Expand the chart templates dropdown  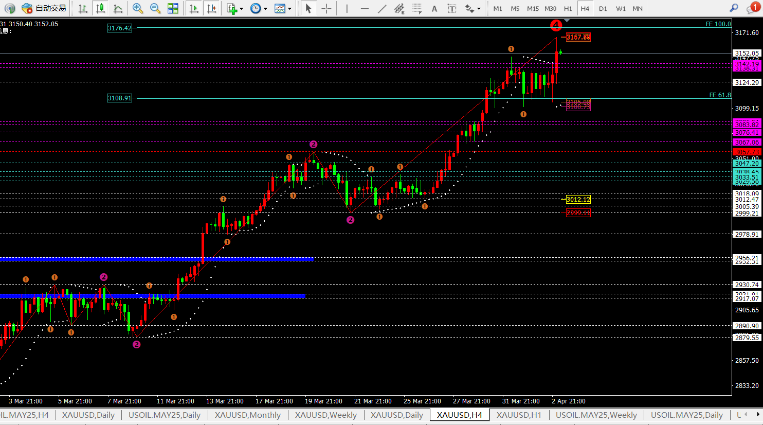pos(289,8)
